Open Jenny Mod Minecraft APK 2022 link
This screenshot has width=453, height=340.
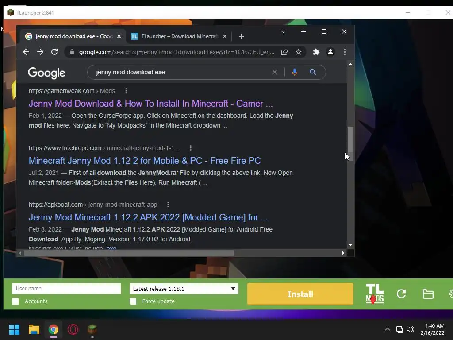(148, 217)
